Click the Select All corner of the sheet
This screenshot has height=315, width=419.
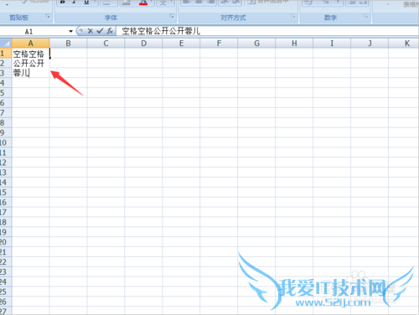pos(6,44)
